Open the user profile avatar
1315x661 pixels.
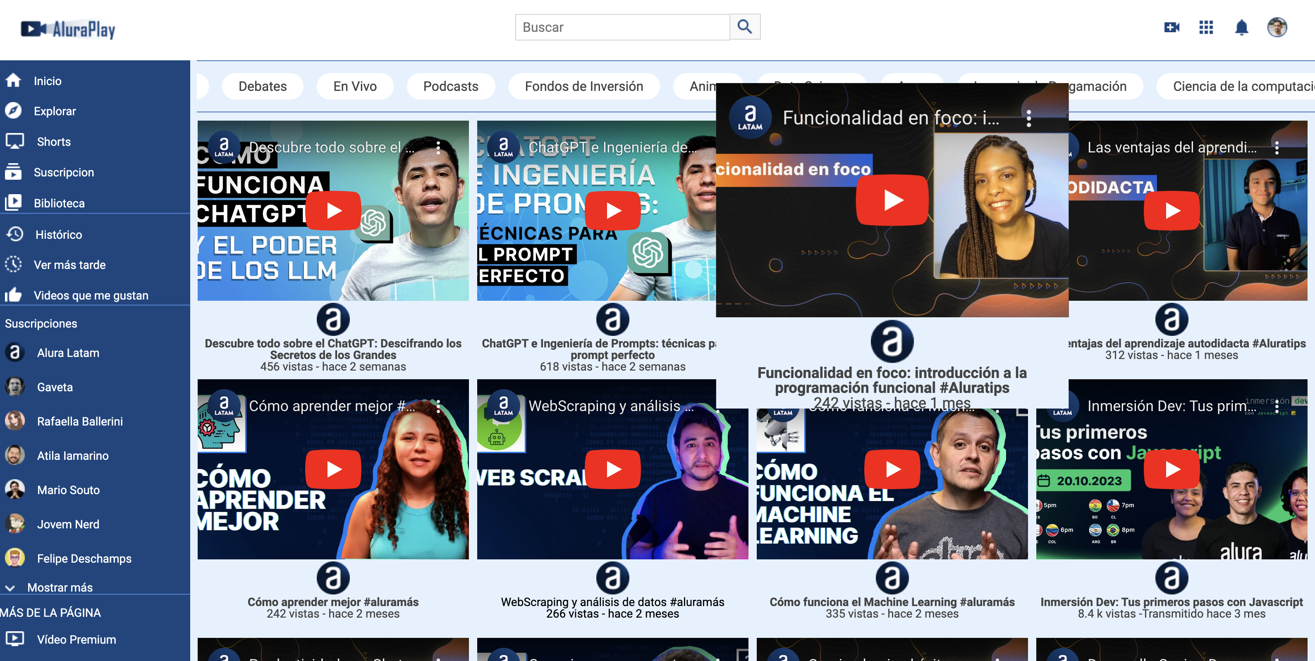point(1277,27)
